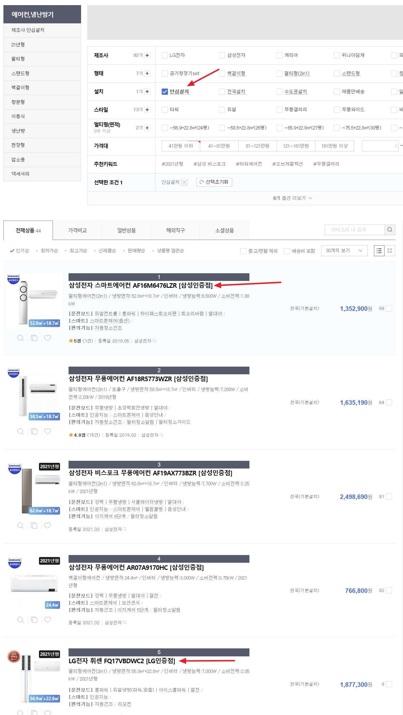403x715 pixels.
Task: Uncheck the 안심설치 checkbox
Action: 165,92
